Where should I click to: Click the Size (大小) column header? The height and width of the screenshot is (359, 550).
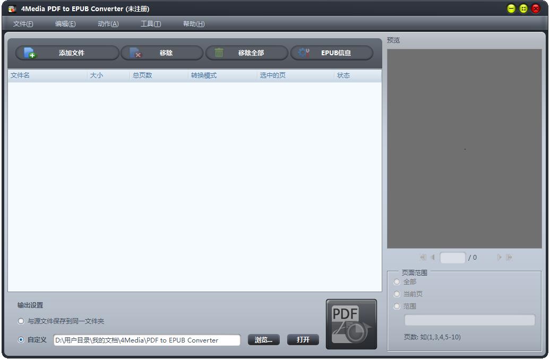point(108,75)
